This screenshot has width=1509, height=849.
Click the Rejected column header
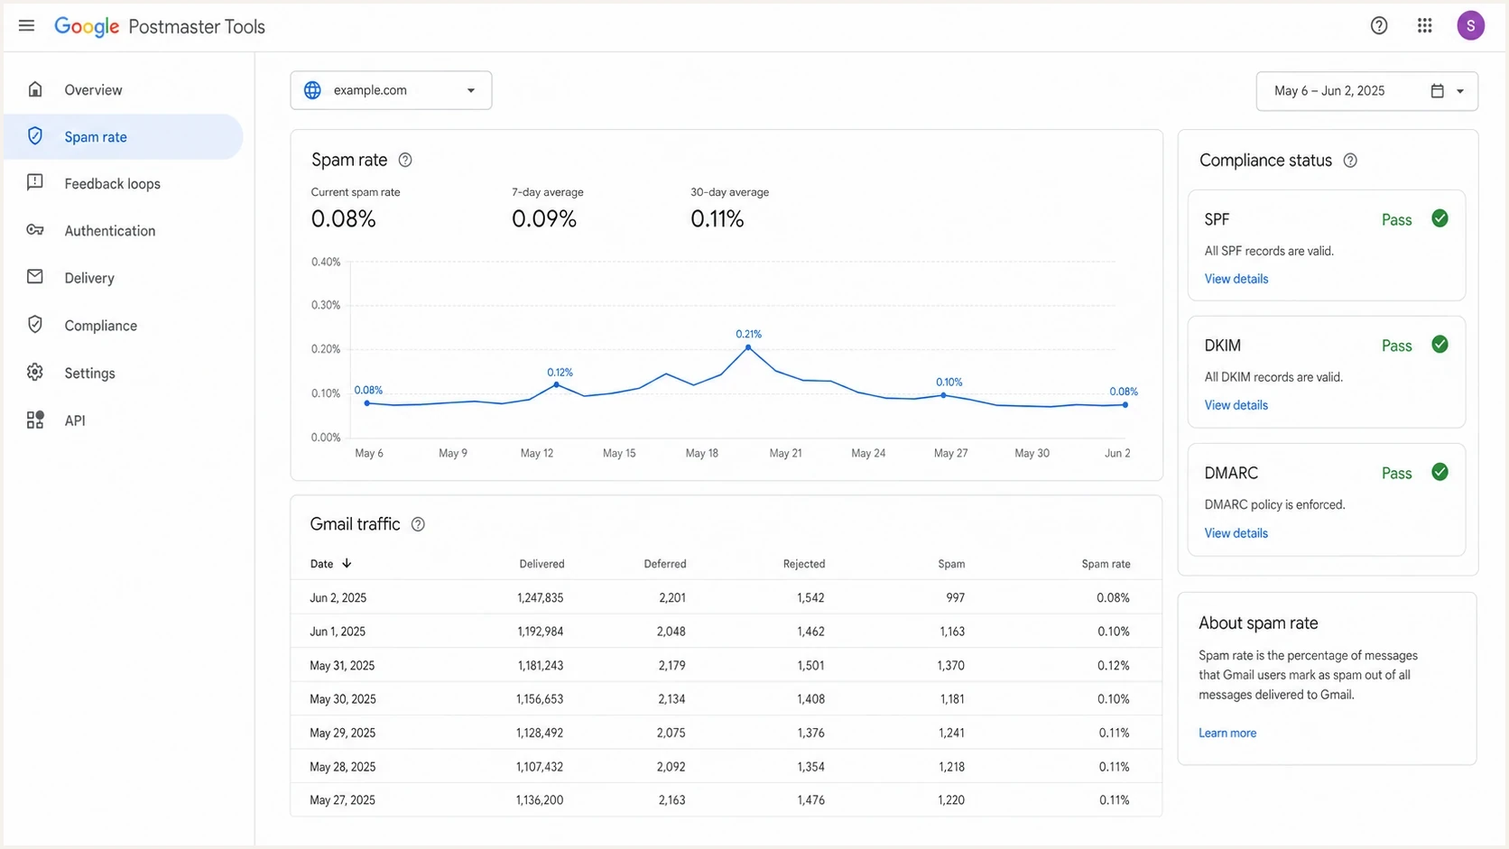click(x=804, y=564)
